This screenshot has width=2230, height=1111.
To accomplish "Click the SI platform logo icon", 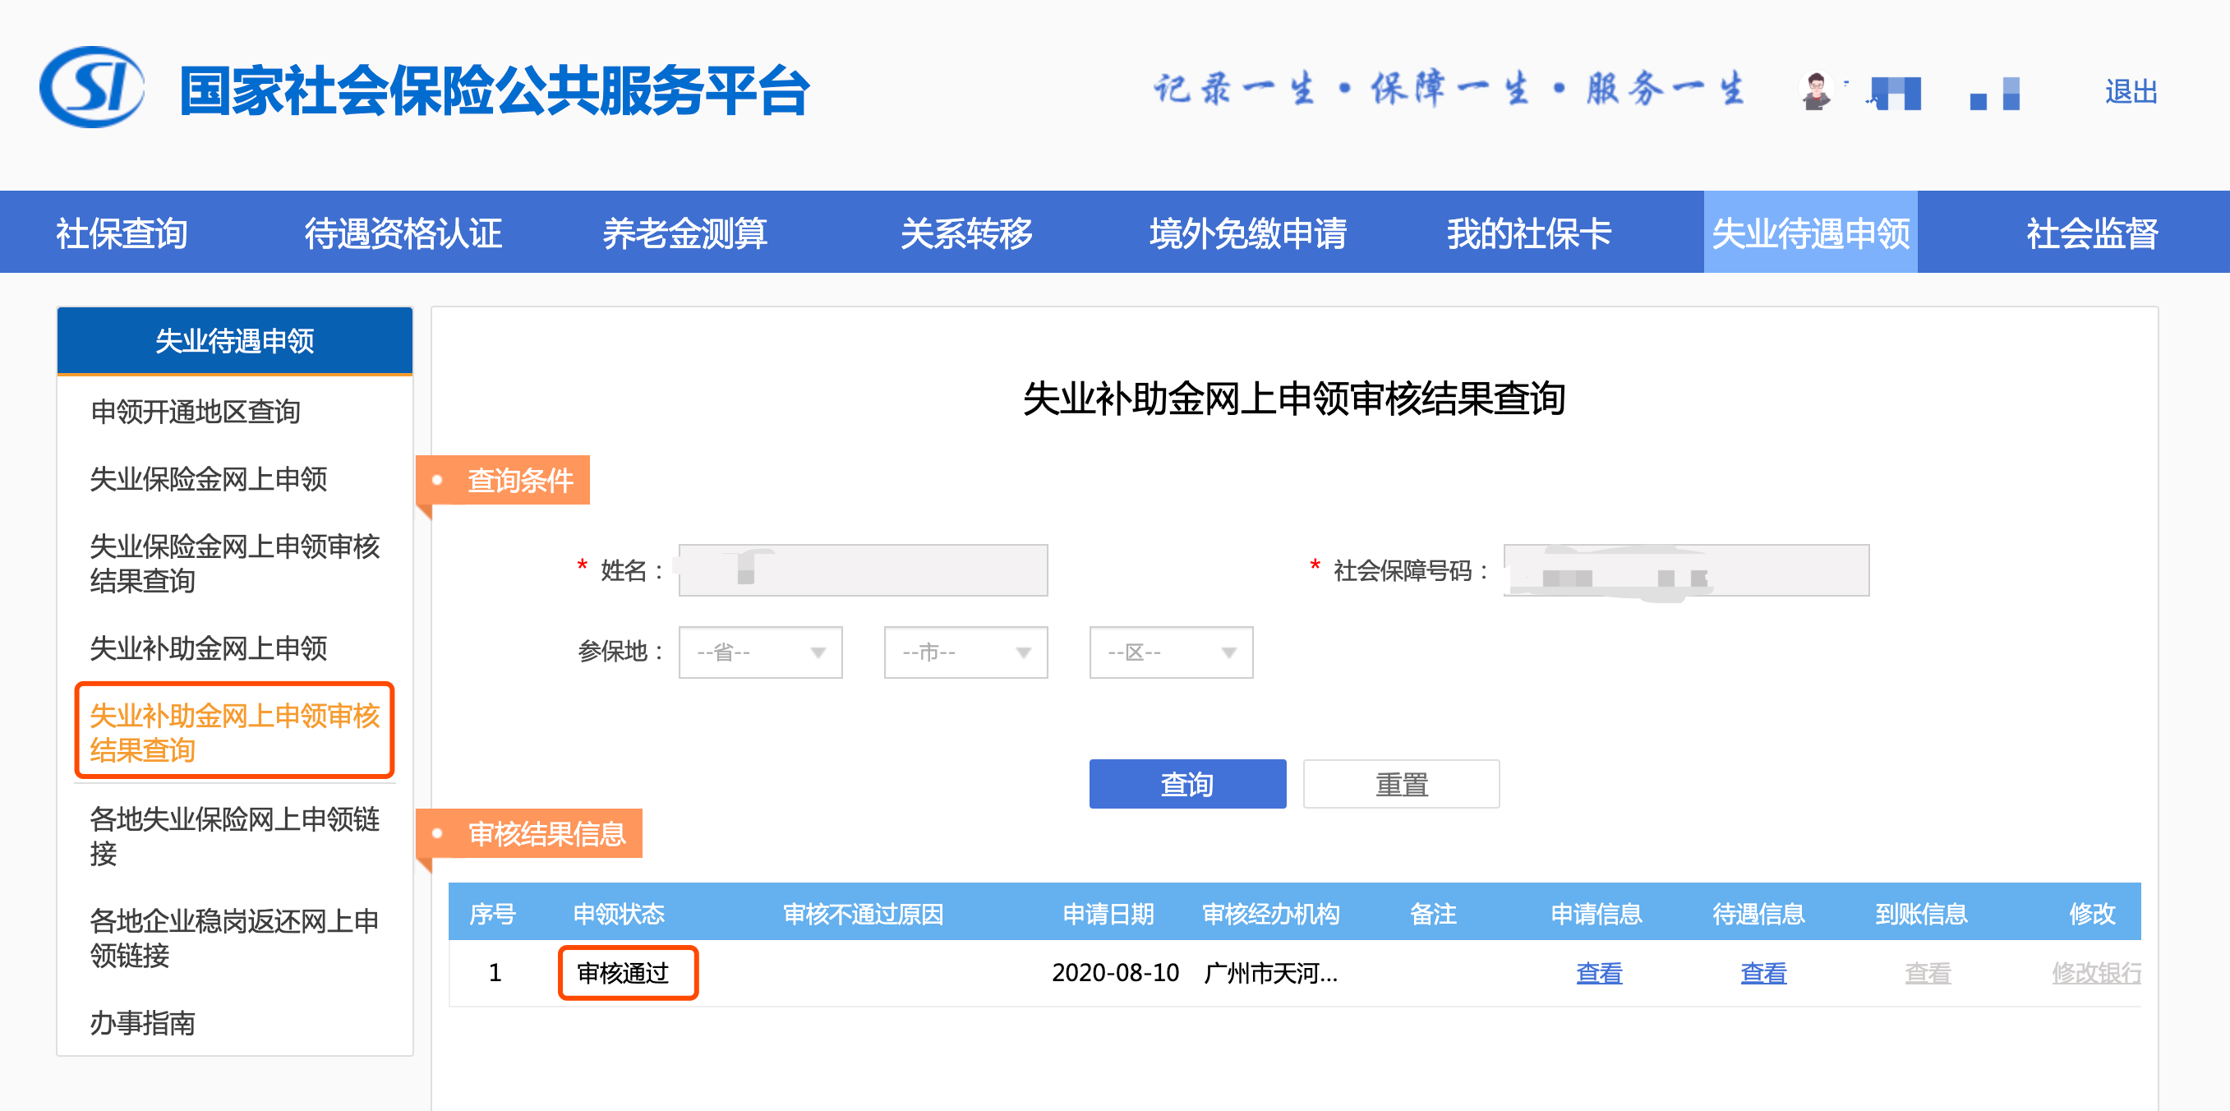I will pyautogui.click(x=91, y=87).
